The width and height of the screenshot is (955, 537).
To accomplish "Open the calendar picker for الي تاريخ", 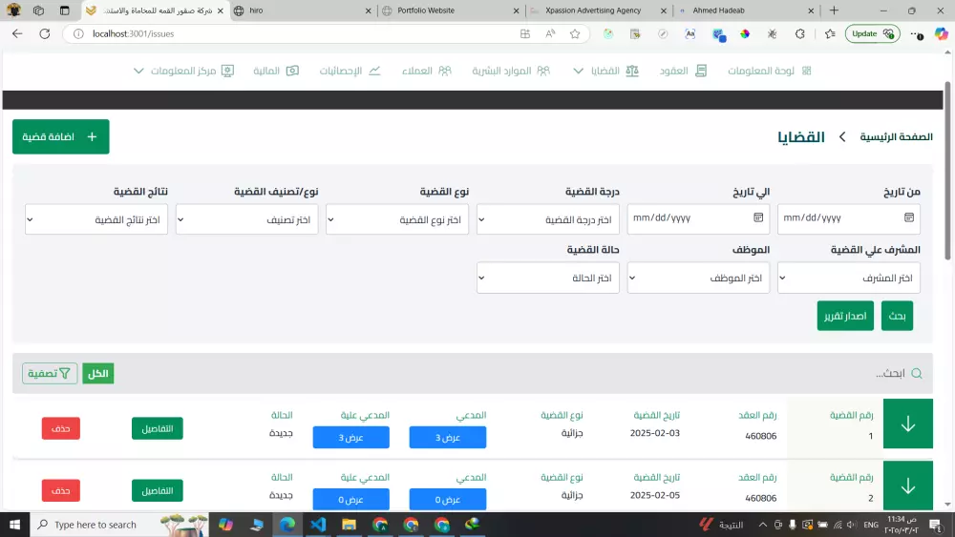I will 758,217.
